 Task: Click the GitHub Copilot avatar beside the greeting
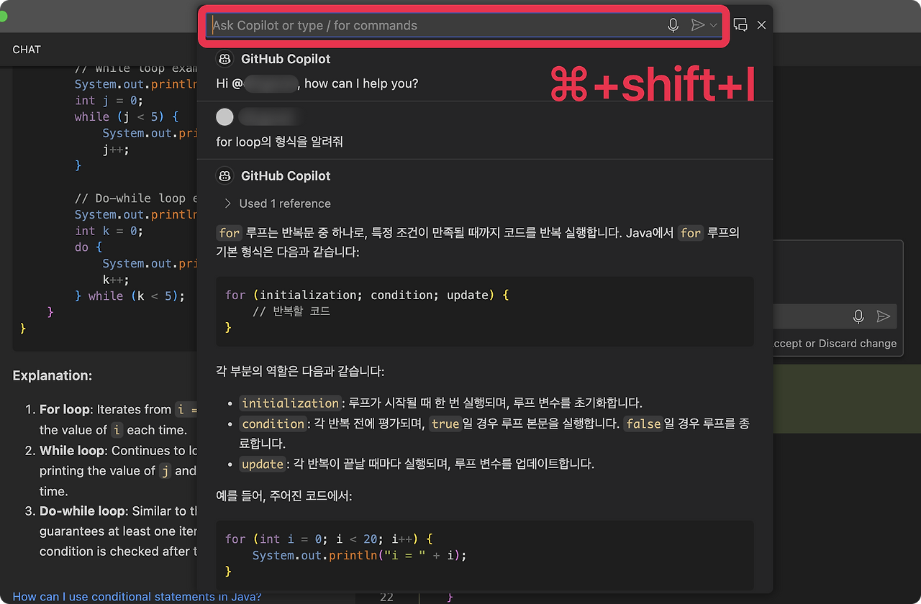click(x=224, y=59)
